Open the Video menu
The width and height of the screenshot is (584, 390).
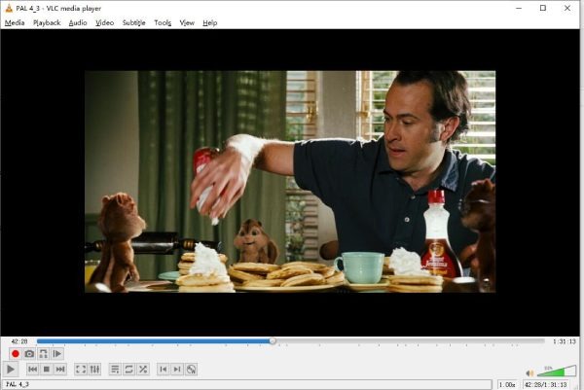(x=105, y=22)
